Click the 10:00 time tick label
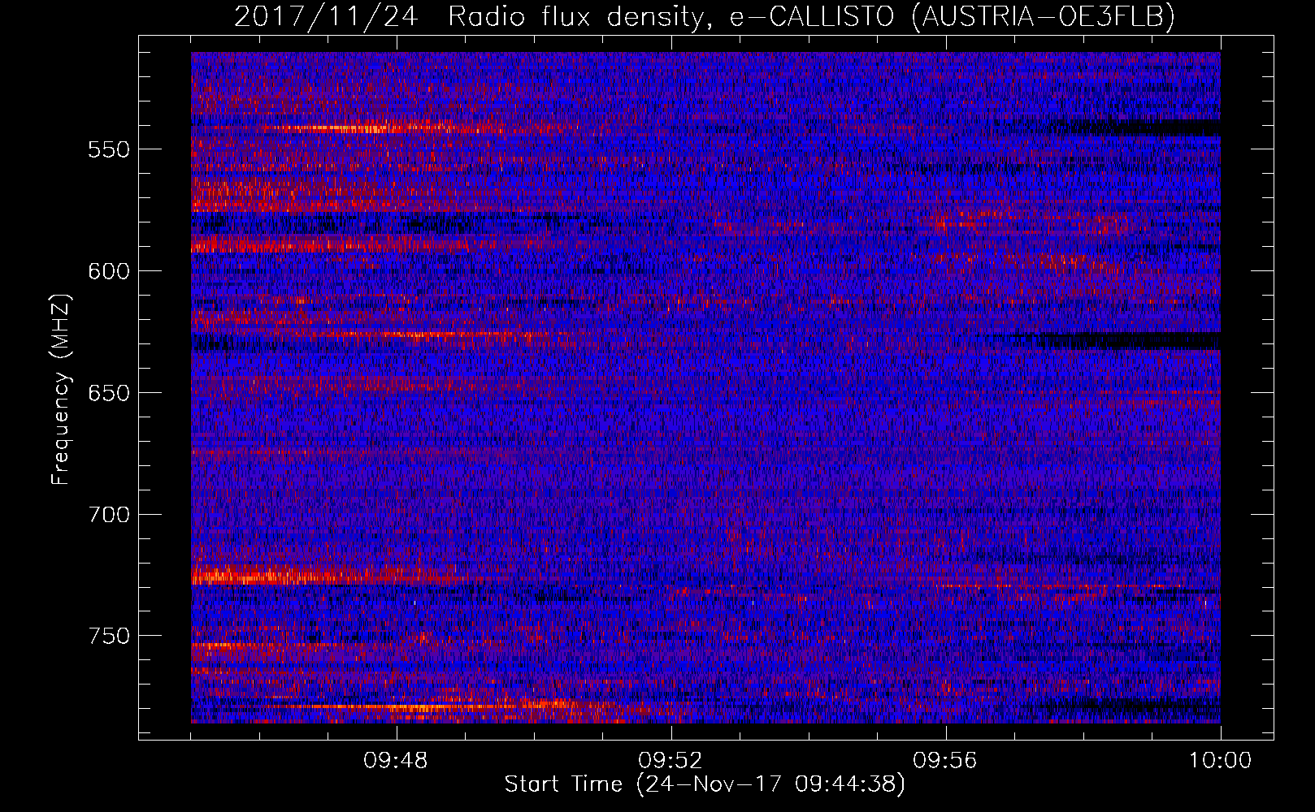 pos(1220,761)
